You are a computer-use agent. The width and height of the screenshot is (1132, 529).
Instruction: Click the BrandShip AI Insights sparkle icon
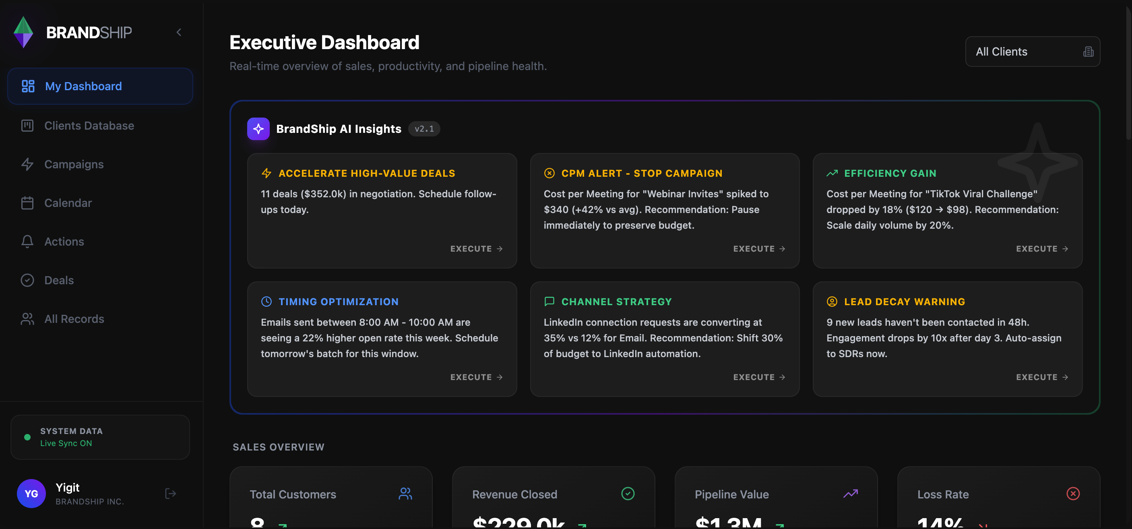pos(258,128)
